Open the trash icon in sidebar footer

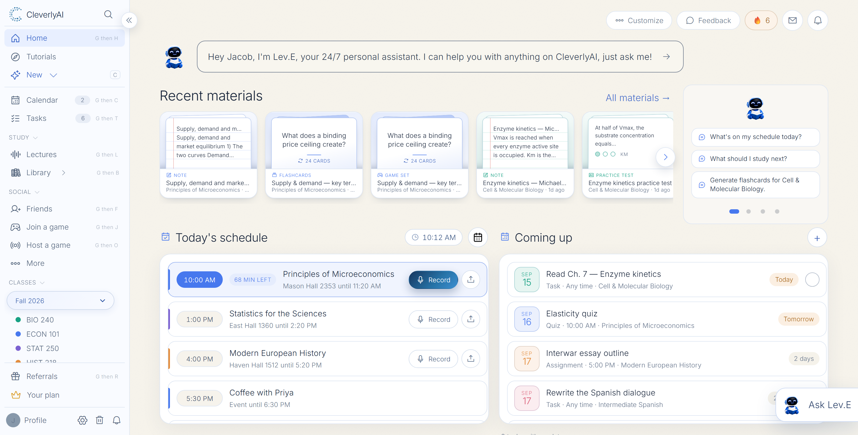[x=99, y=420]
